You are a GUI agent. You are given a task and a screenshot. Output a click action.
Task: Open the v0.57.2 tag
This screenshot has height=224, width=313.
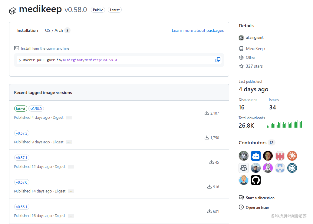22,133
